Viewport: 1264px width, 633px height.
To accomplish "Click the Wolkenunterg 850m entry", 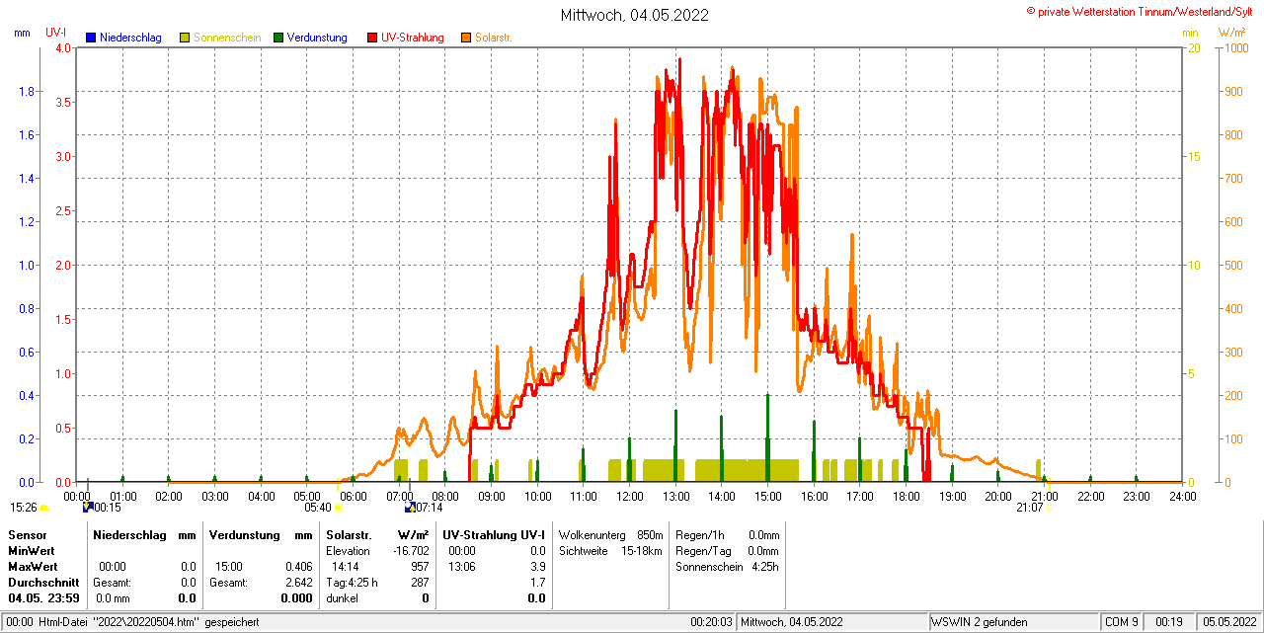I will pos(610,534).
